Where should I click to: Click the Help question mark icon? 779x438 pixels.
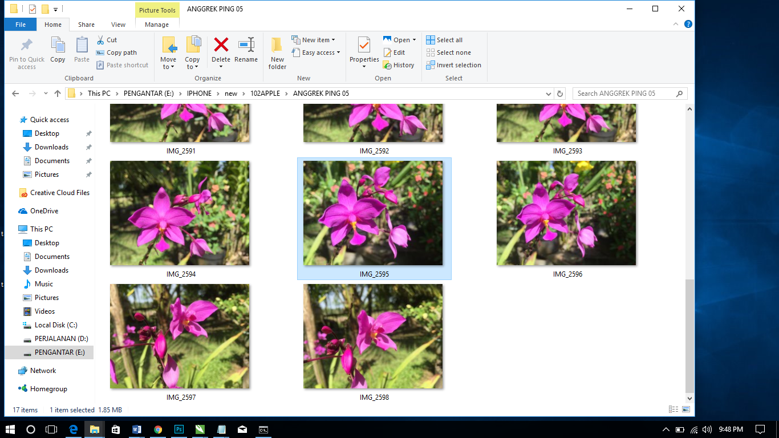coord(688,24)
